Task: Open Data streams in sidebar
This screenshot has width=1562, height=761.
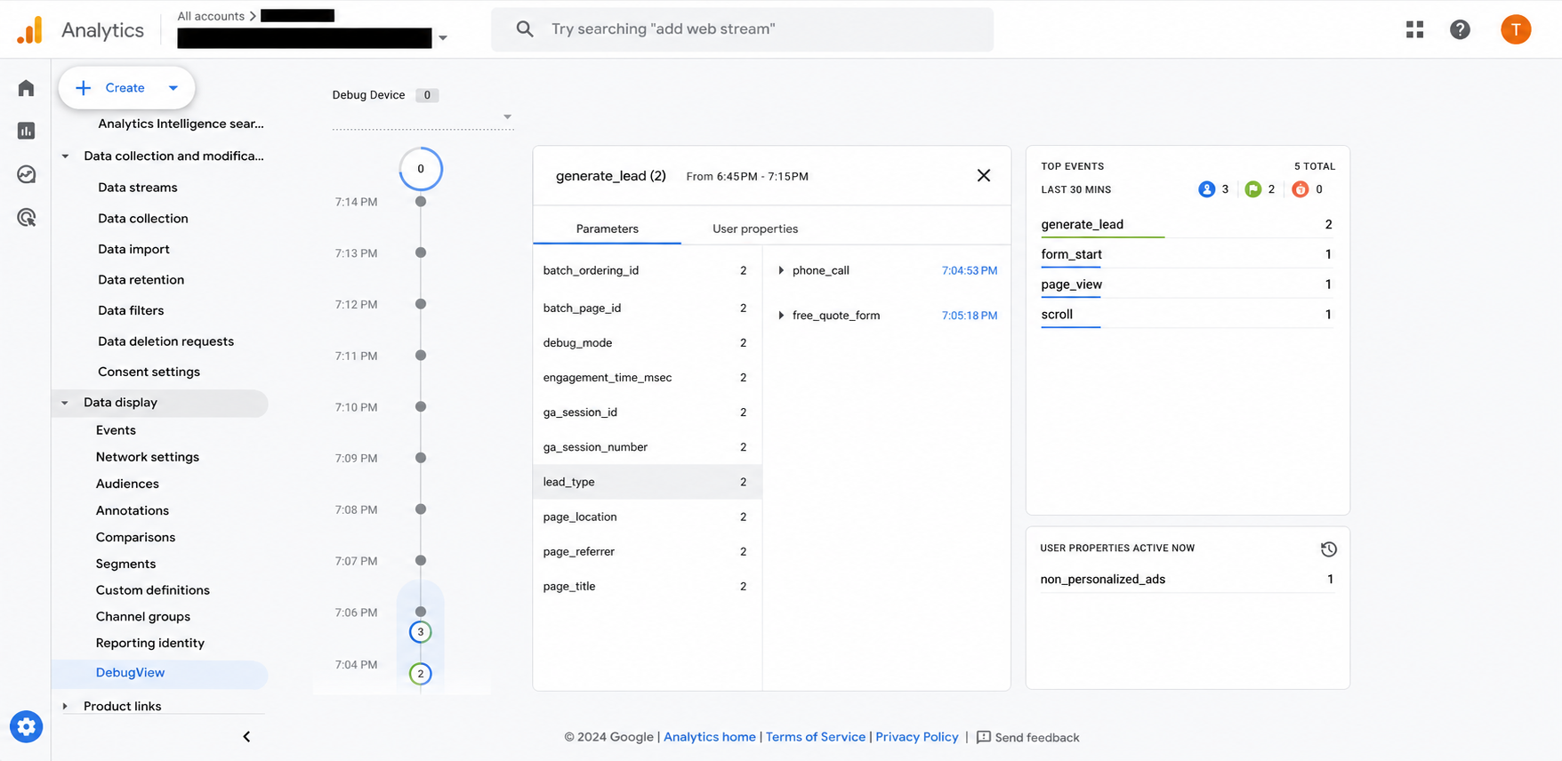Action: pyautogui.click(x=138, y=188)
